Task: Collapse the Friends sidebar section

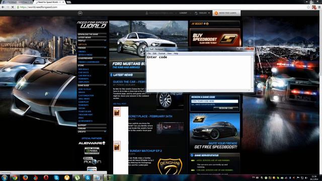Action: 105,48
